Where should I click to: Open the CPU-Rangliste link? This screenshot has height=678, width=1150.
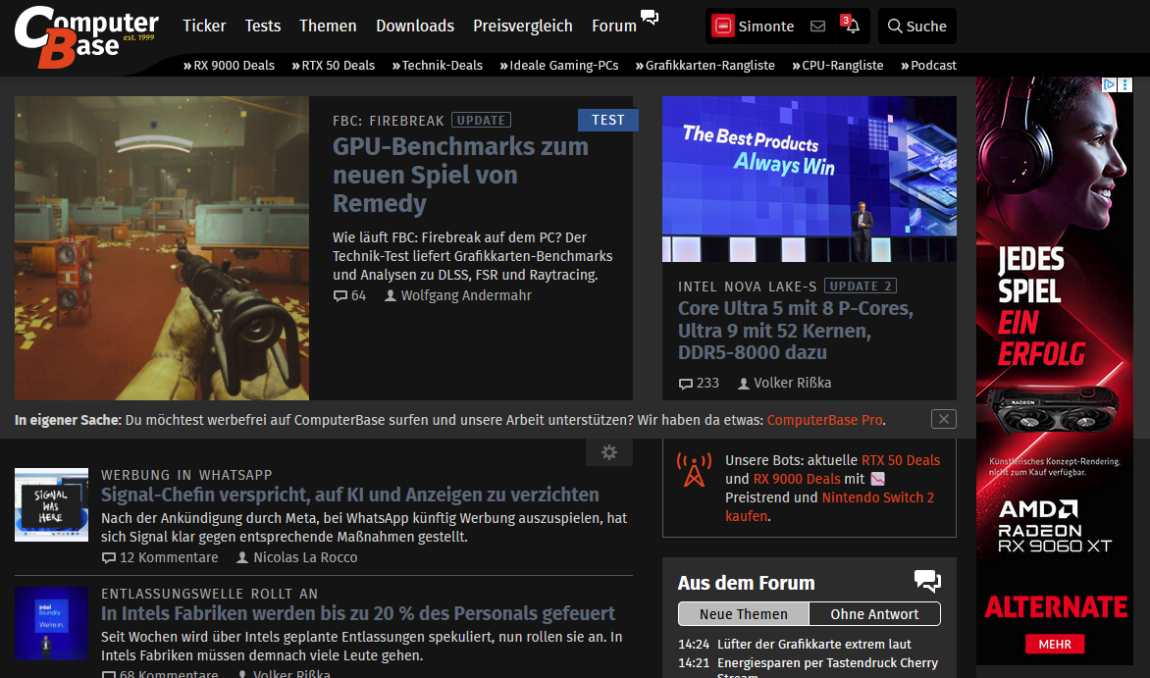tap(838, 66)
